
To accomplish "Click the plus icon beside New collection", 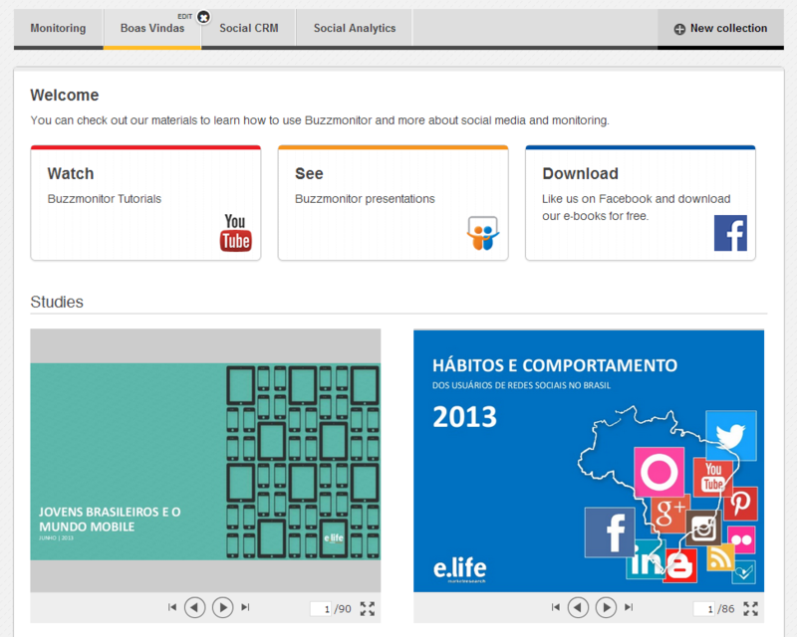I will coord(679,29).
